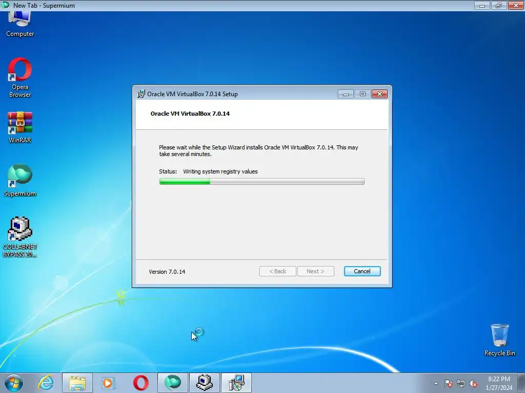The height and width of the screenshot is (393, 525).
Task: Click the disabled Back button
Action: pyautogui.click(x=277, y=271)
